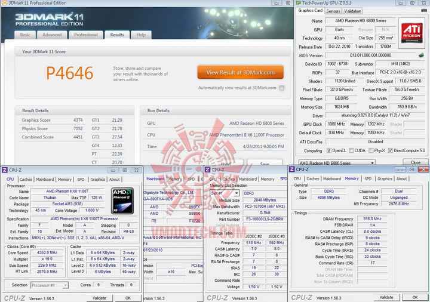Image resolution: width=430 pixels, height=302 pixels.
Task: Click the Driver atiumdag field in GPU-Z
Action: click(x=376, y=115)
